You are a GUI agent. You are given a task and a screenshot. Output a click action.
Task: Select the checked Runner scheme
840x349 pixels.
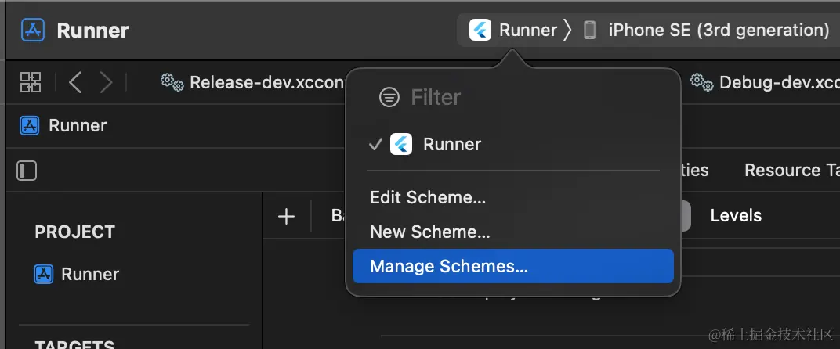(x=451, y=144)
